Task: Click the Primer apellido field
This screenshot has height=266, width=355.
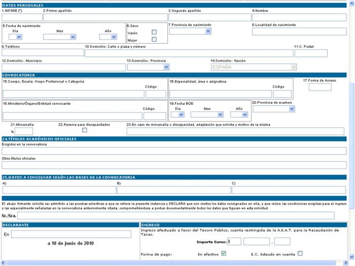Action: [x=105, y=17]
